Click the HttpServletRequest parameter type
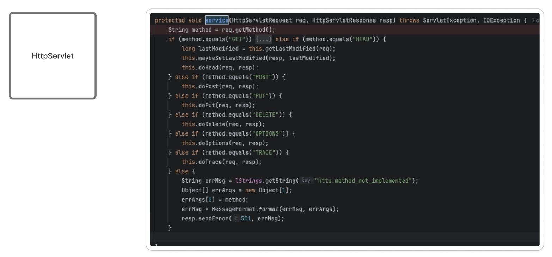Image resolution: width=552 pixels, height=257 pixels. click(263, 20)
